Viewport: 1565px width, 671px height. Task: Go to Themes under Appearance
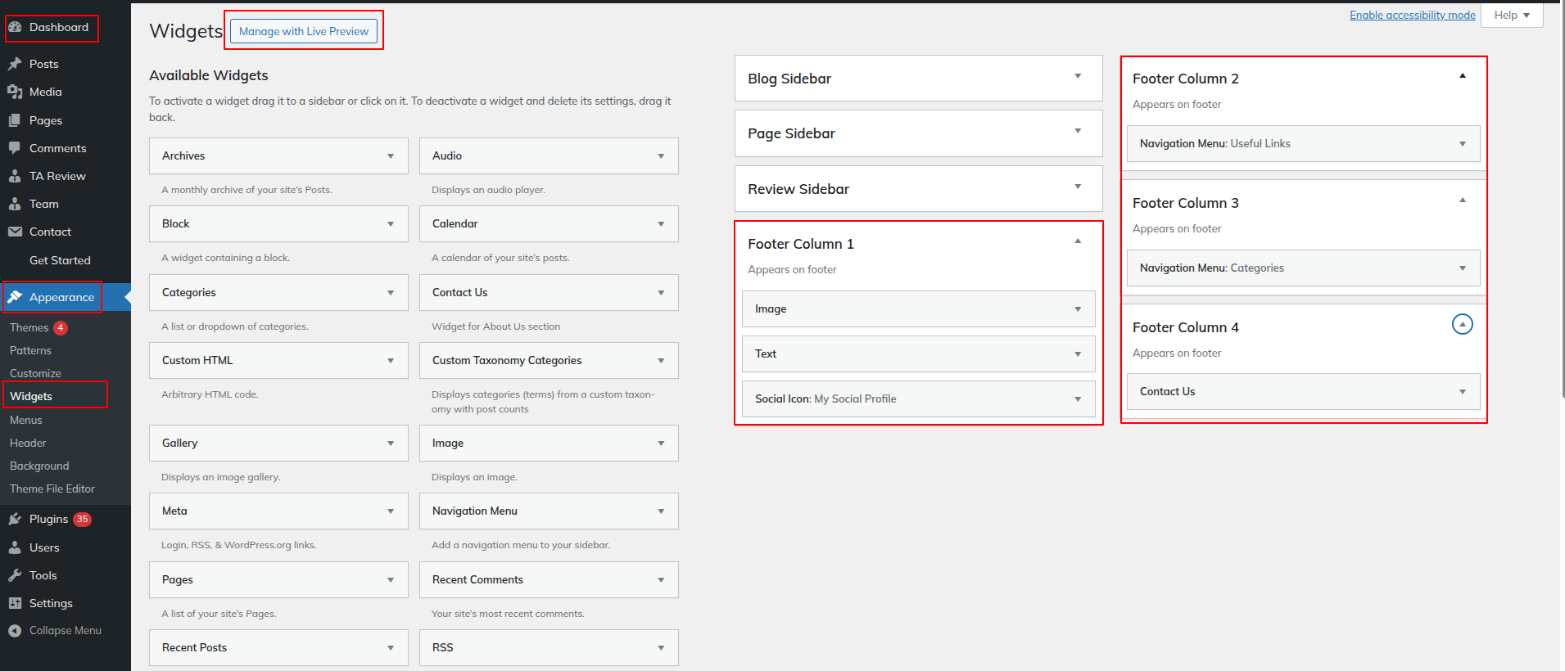point(29,327)
